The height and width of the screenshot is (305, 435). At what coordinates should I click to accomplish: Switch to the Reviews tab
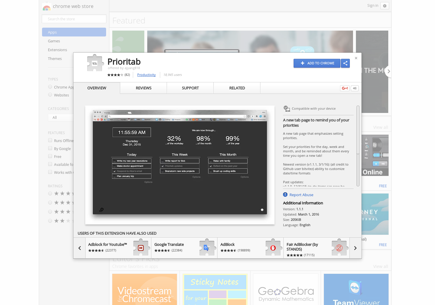click(x=143, y=88)
